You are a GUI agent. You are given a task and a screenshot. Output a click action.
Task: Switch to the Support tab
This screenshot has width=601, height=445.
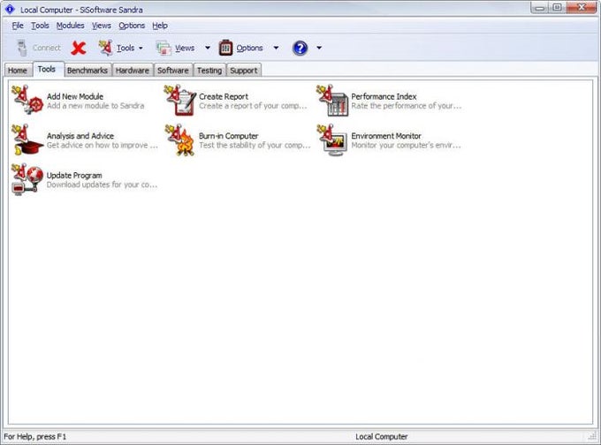click(x=244, y=71)
